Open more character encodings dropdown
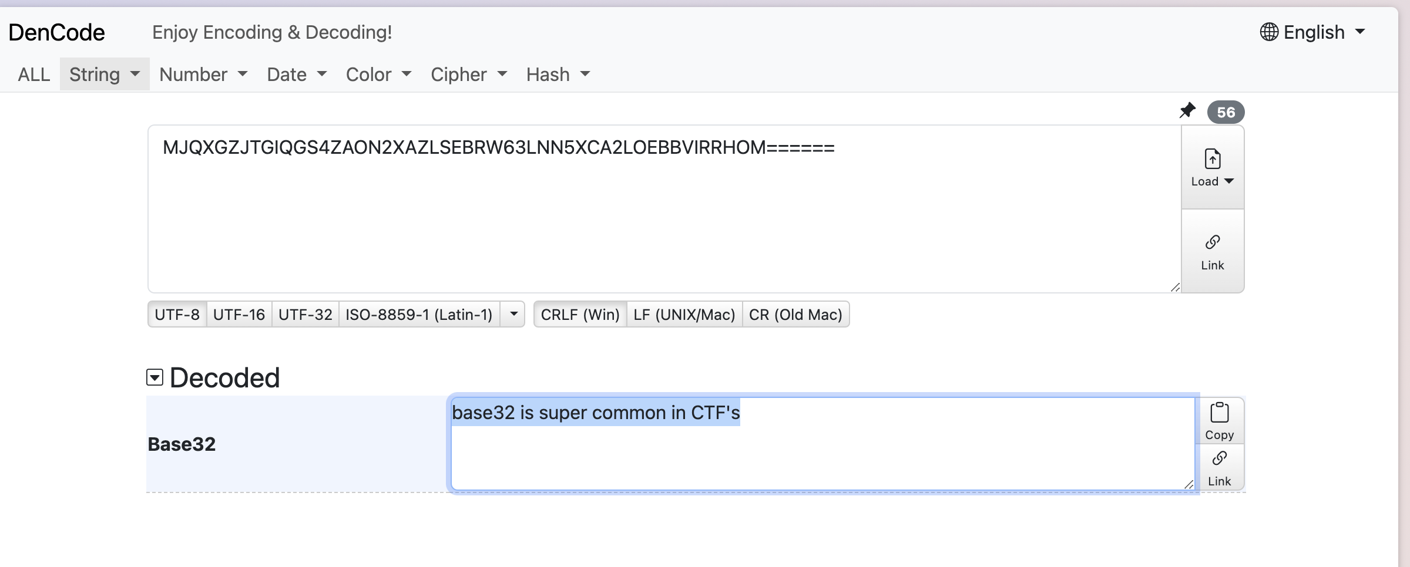Image resolution: width=1410 pixels, height=567 pixels. [513, 315]
